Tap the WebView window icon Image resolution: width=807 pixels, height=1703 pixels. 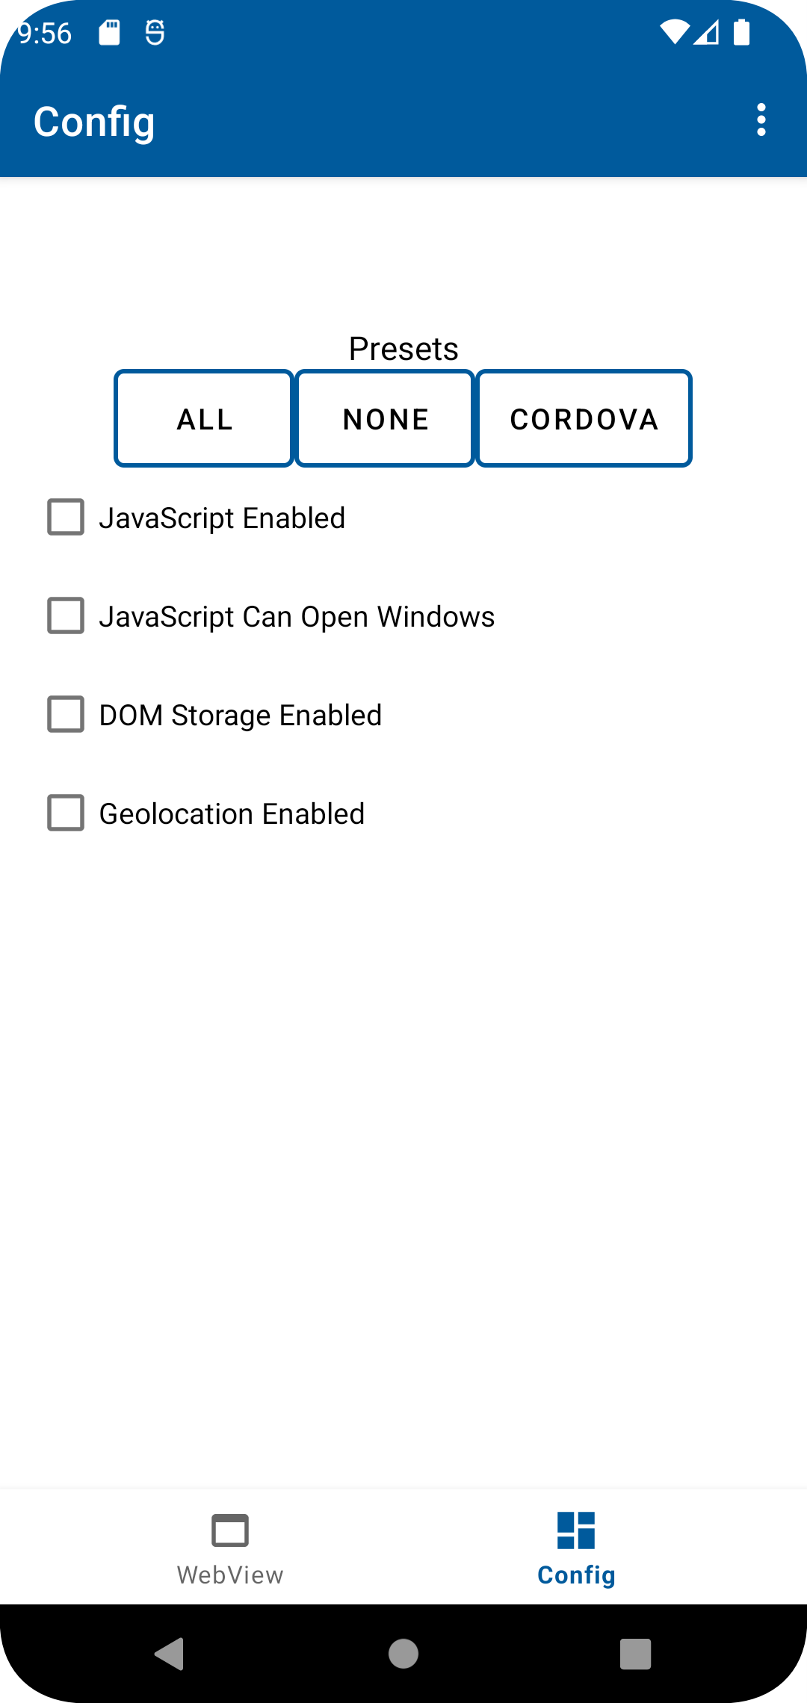point(230,1530)
